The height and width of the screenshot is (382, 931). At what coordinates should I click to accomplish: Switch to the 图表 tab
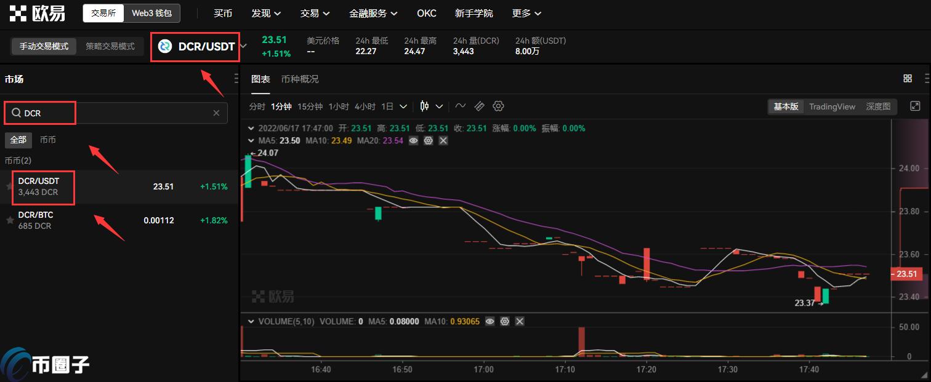coord(260,79)
